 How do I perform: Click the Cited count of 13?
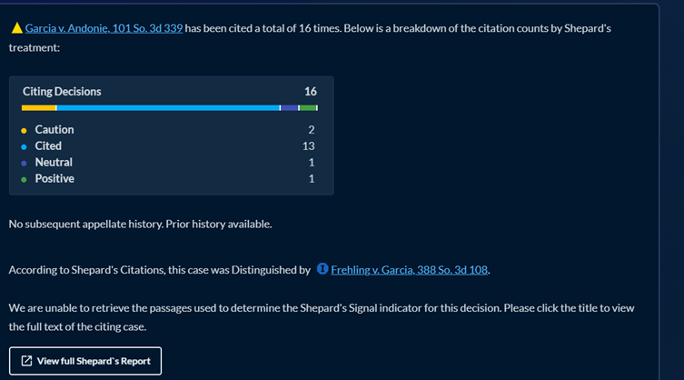(x=309, y=145)
